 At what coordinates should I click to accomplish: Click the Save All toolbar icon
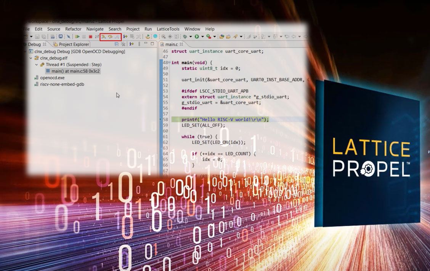click(44, 37)
